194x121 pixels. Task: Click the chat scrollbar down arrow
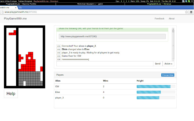tap(173, 60)
